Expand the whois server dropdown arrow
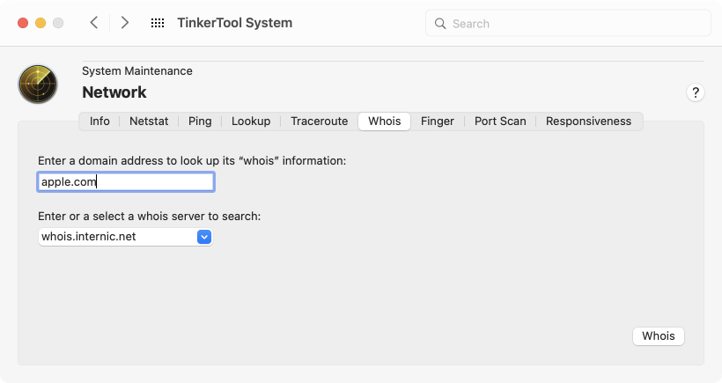The image size is (722, 383). [x=204, y=237]
